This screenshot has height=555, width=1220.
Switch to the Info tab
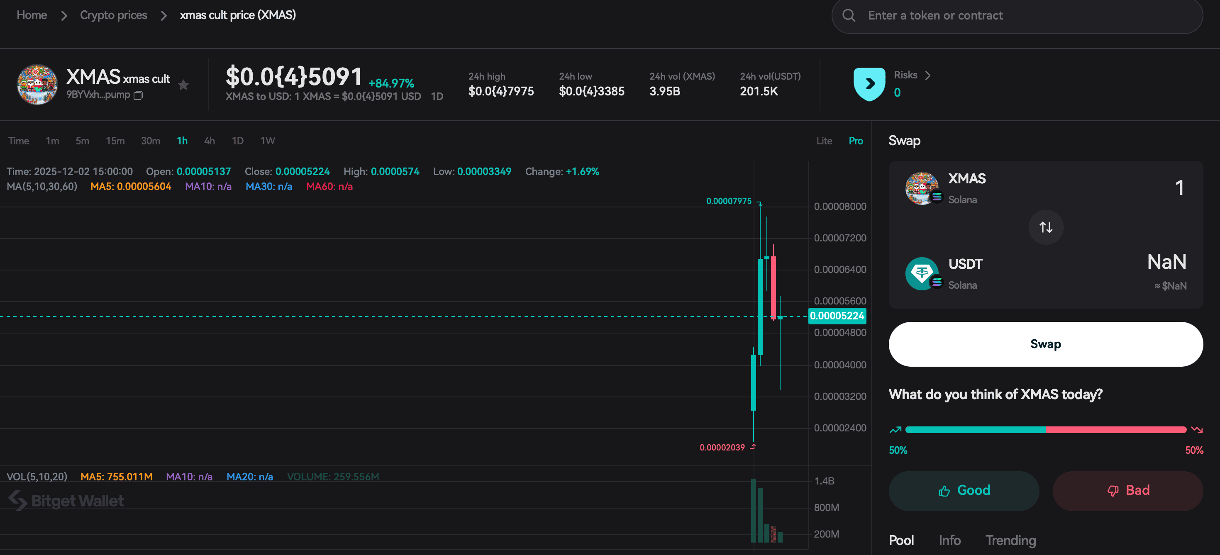point(949,540)
